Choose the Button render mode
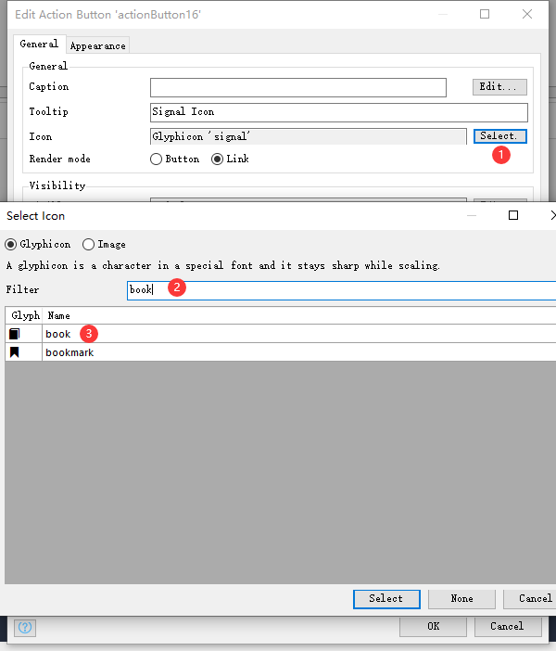Viewport: 556px width, 651px height. (174, 159)
